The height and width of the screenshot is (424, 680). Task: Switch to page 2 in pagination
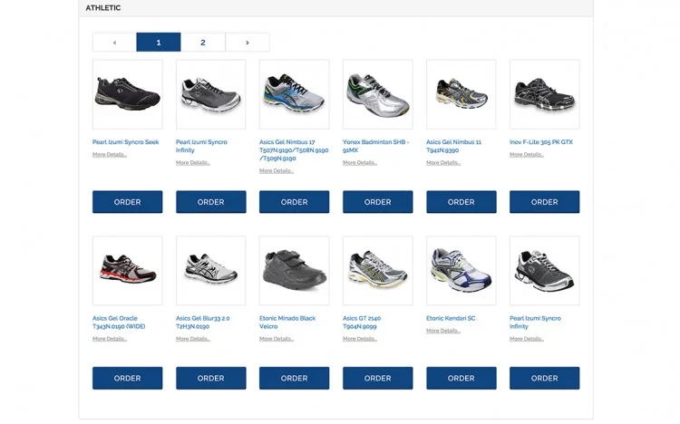pyautogui.click(x=203, y=43)
